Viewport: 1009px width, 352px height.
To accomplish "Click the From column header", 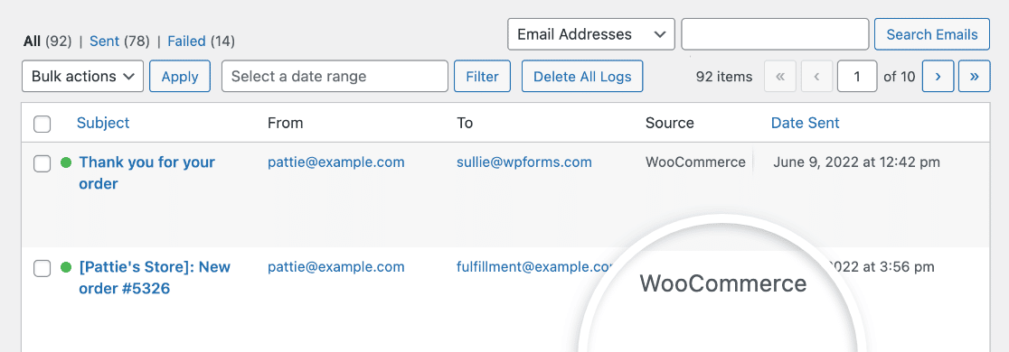I will (285, 123).
